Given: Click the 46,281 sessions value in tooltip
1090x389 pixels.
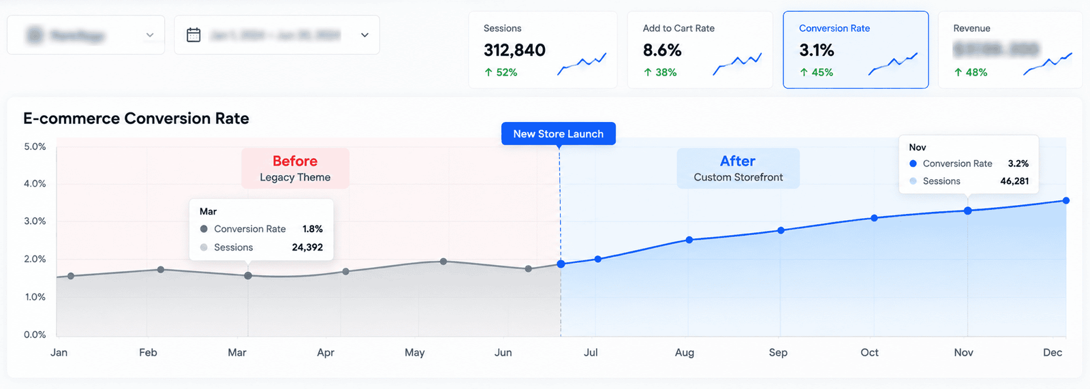Looking at the screenshot, I should point(1014,181).
